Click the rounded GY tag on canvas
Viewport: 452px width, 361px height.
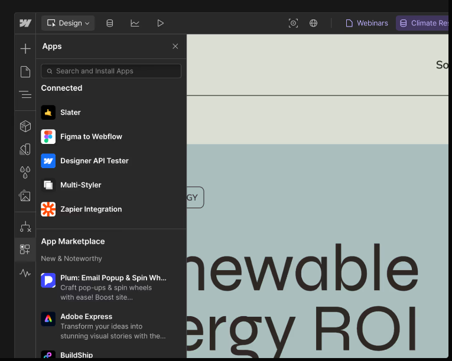coord(195,198)
